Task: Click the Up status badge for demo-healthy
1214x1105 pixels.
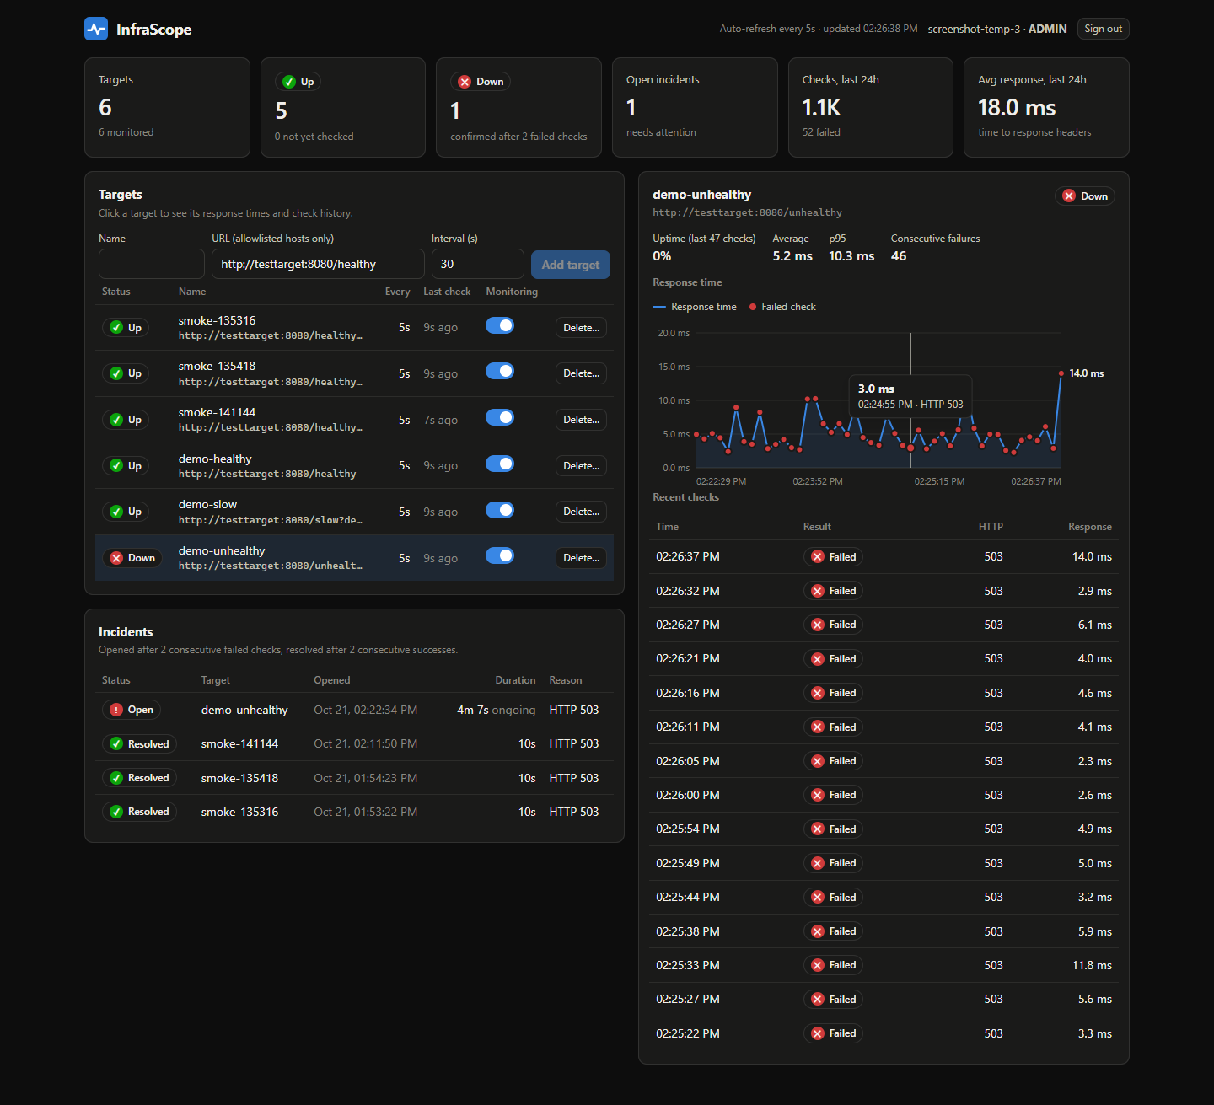Action: click(126, 466)
